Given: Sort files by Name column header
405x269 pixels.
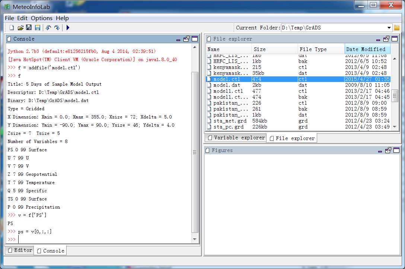Looking at the screenshot, I should (x=229, y=49).
